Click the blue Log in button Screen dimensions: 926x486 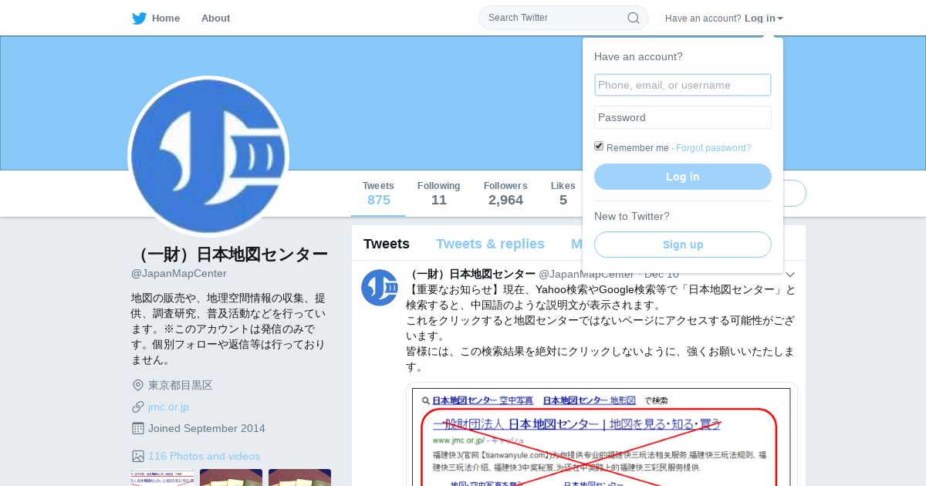[683, 177]
